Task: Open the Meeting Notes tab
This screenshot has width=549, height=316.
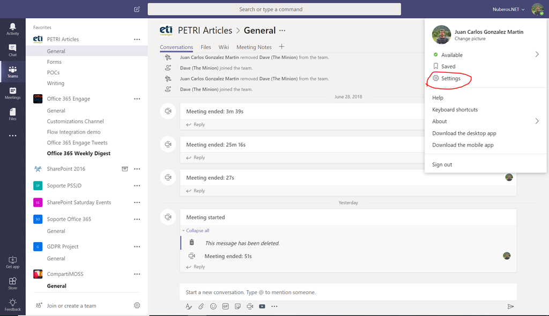Action: [x=254, y=47]
